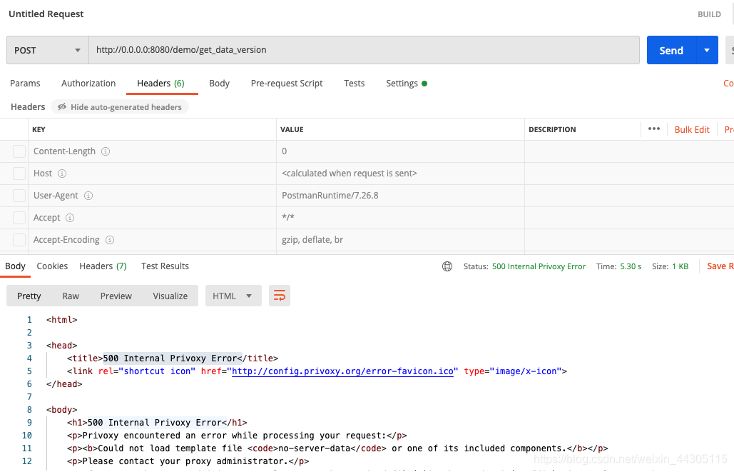Switch to the Pre-request Script tab
734x472 pixels.
click(x=286, y=84)
